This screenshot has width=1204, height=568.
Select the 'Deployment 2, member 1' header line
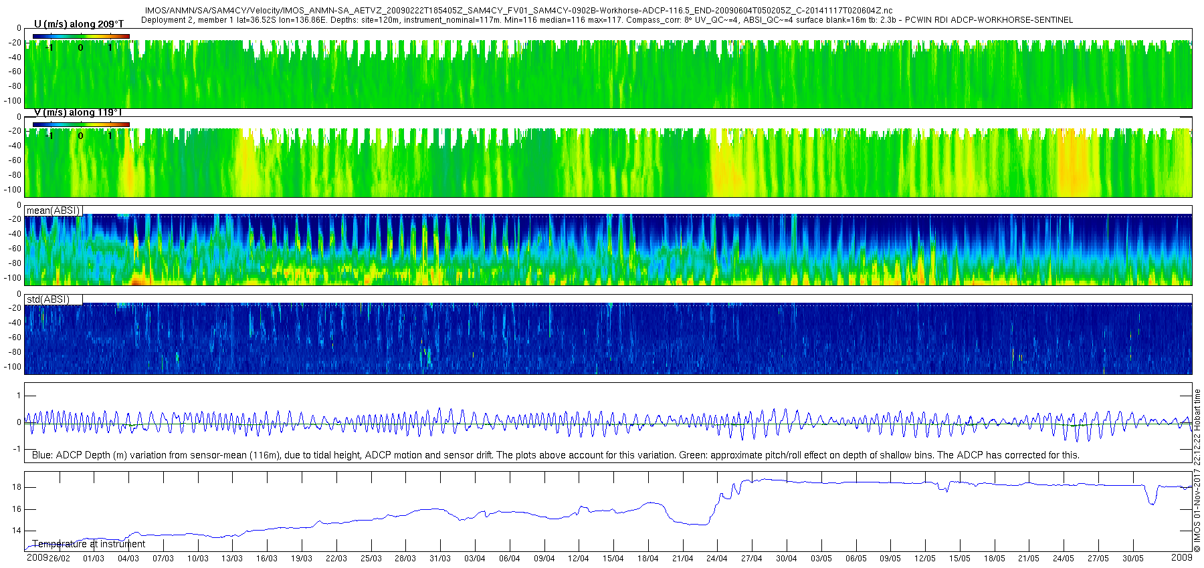607,20
